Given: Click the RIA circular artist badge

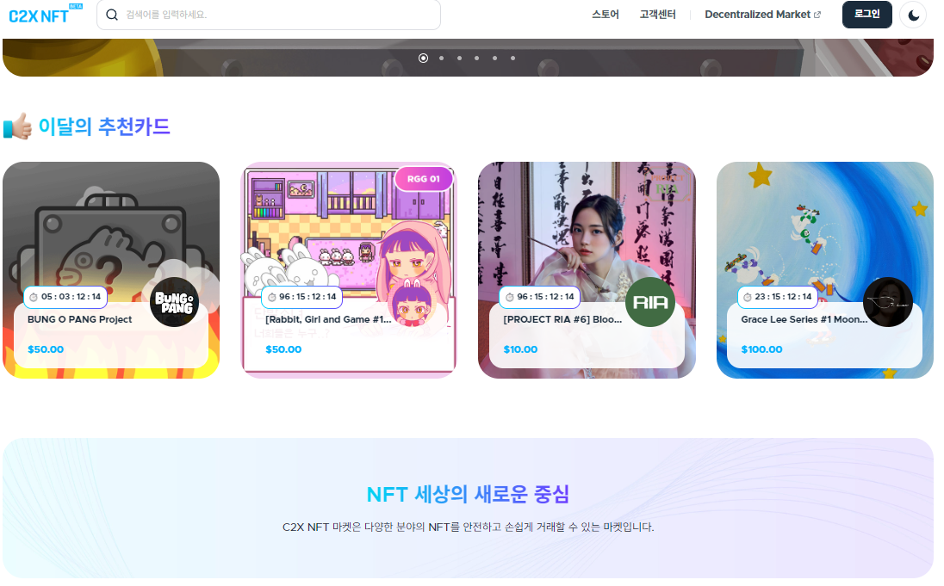Looking at the screenshot, I should pyautogui.click(x=650, y=302).
